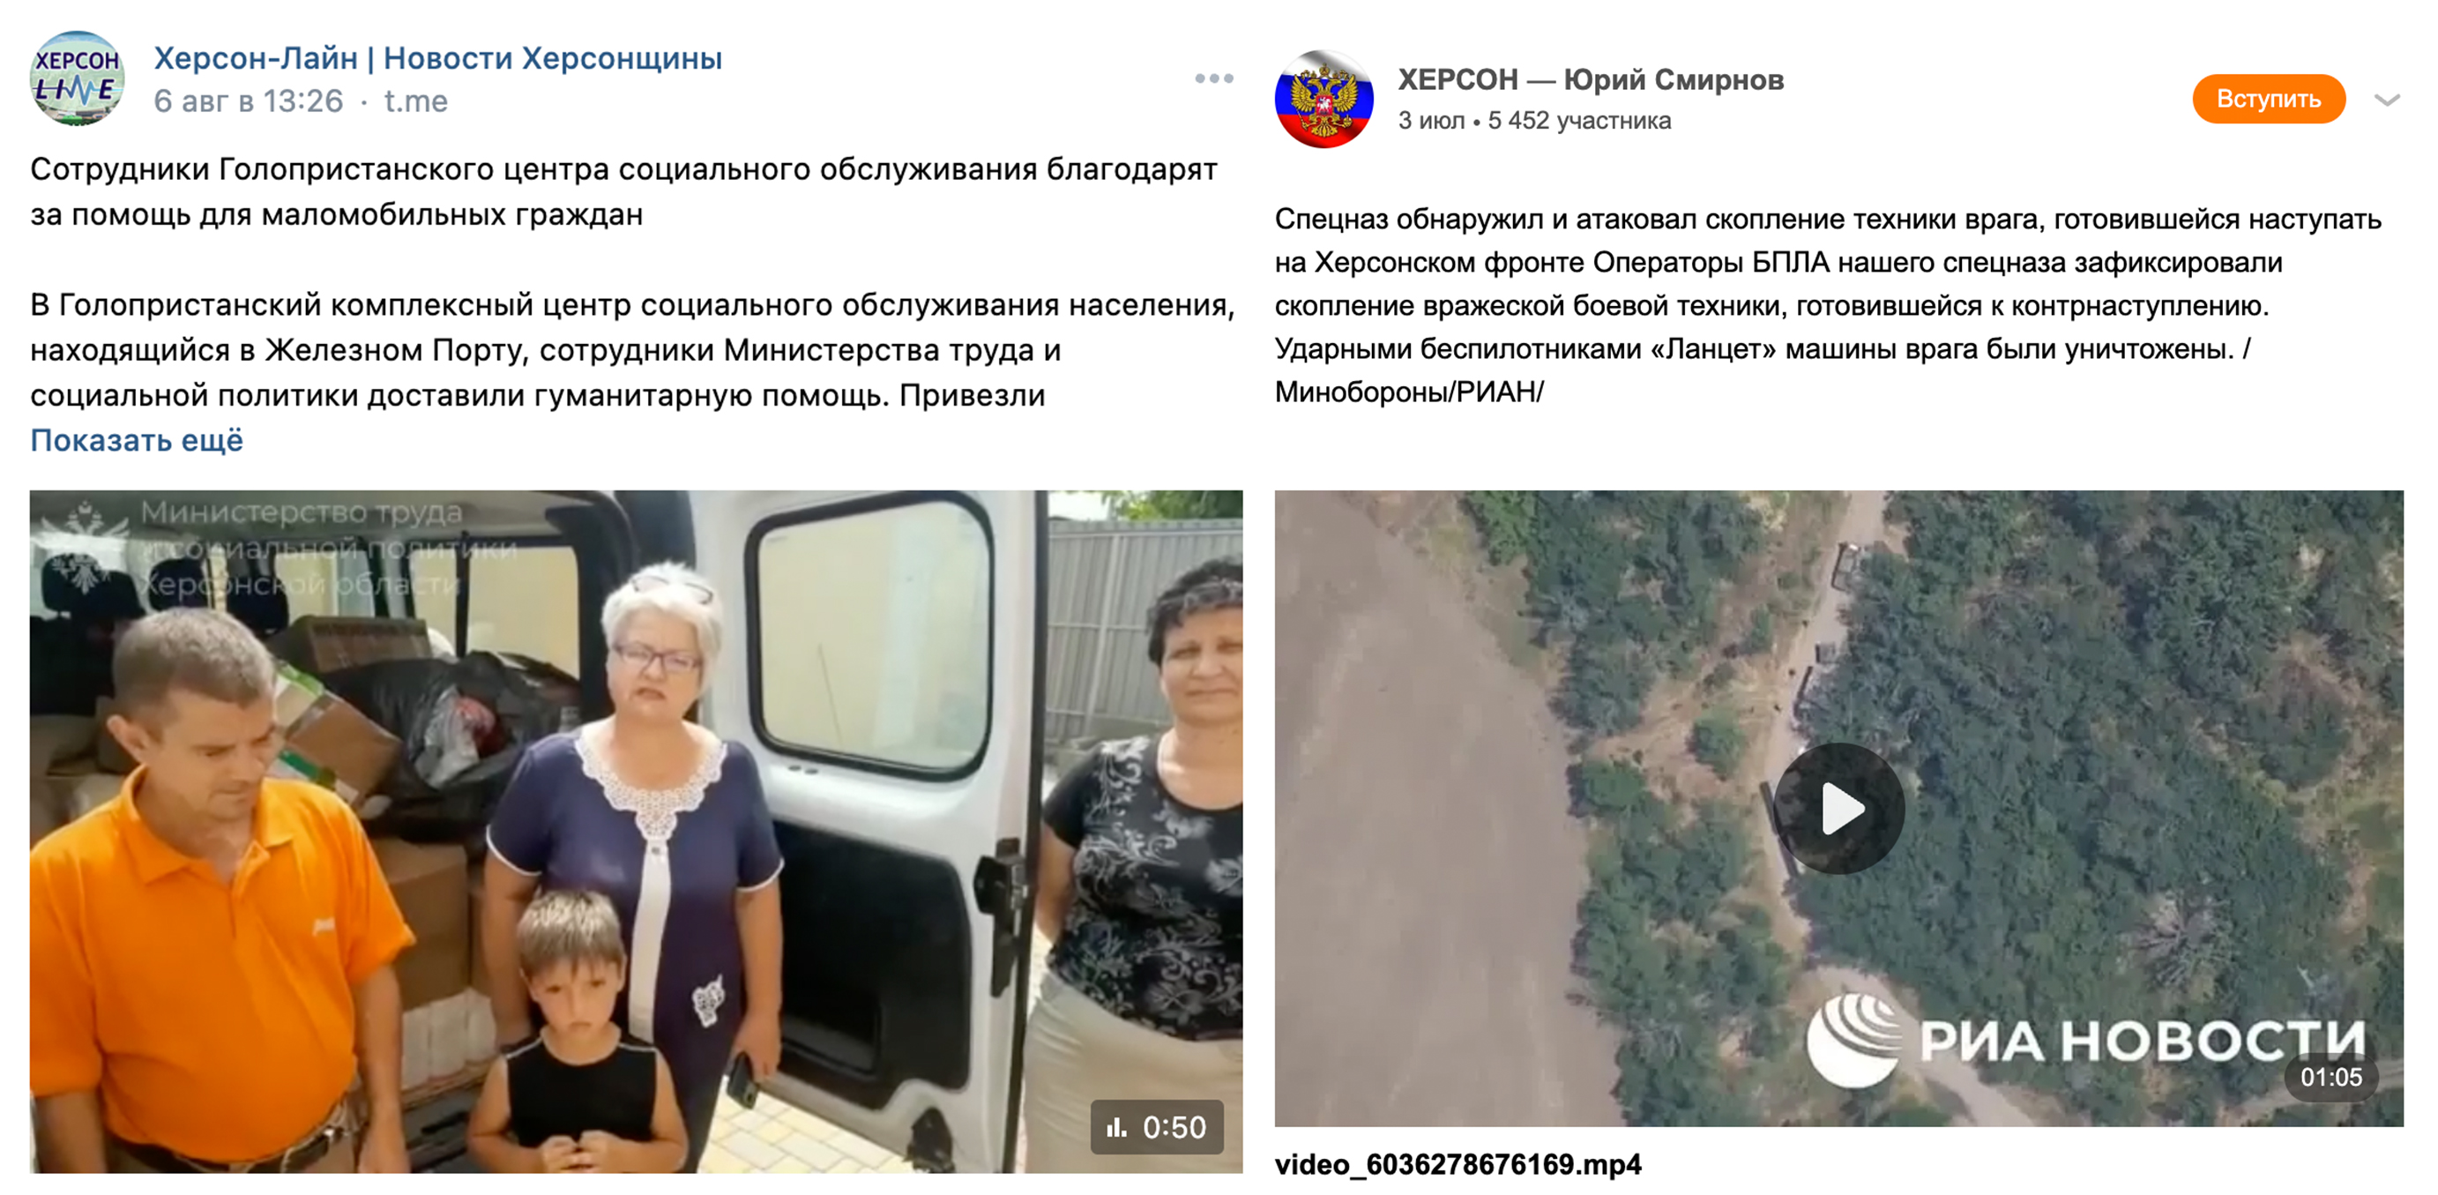Click the РИА Новости logo watermark

[2085, 1040]
